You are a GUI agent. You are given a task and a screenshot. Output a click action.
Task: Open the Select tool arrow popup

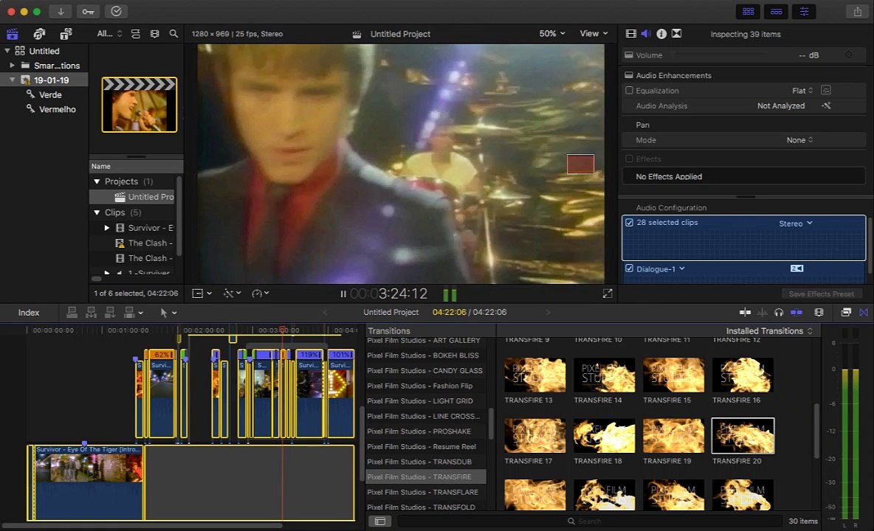click(x=168, y=313)
